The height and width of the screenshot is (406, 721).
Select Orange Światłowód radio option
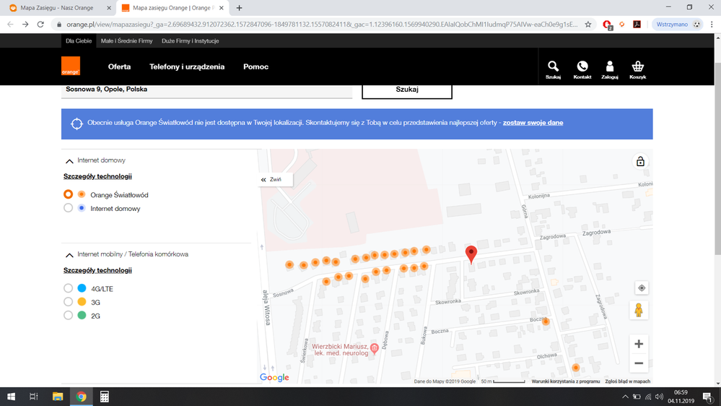[69, 194]
